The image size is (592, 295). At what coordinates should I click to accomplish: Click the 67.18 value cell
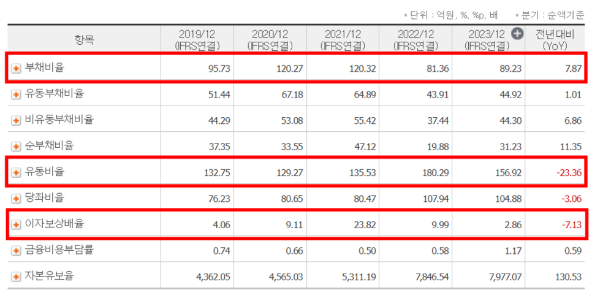(x=292, y=95)
